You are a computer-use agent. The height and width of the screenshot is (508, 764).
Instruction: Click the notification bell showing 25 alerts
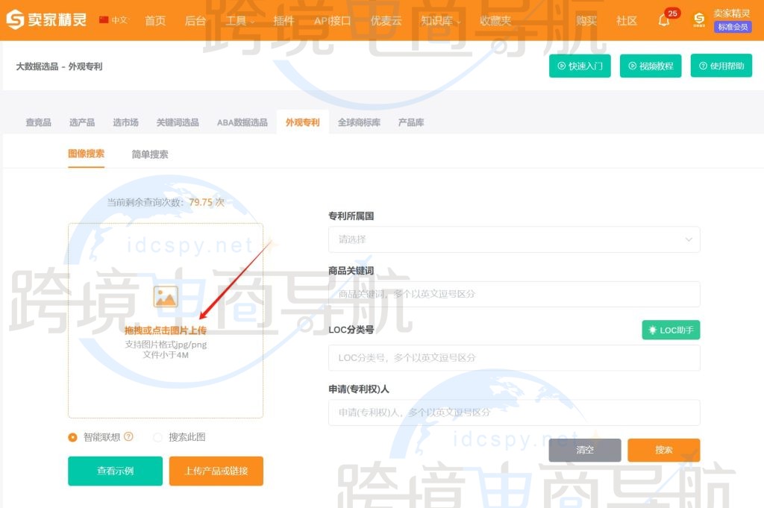pos(664,21)
